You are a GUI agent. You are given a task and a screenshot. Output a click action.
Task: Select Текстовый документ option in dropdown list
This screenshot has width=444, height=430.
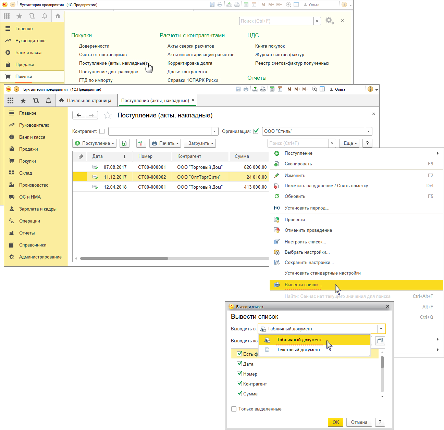click(x=314, y=350)
